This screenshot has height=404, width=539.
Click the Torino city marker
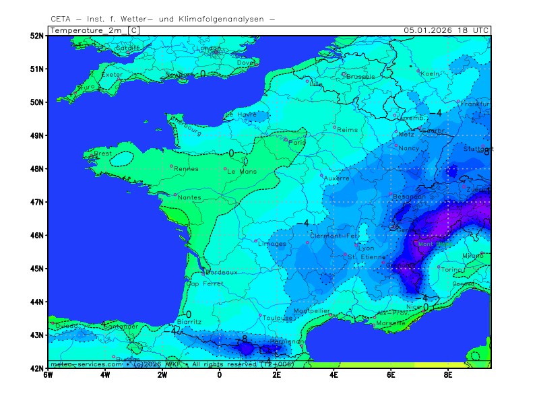tap(439, 267)
